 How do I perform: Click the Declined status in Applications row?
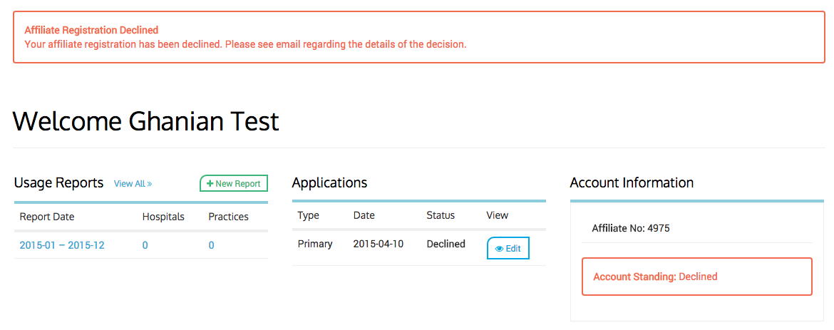click(446, 244)
